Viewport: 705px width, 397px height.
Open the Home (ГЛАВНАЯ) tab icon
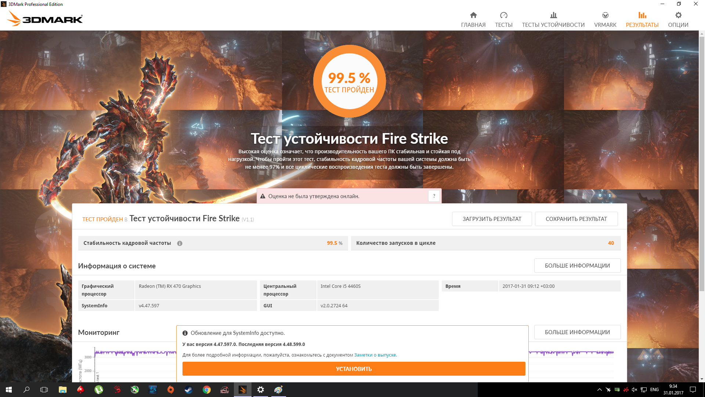(473, 15)
